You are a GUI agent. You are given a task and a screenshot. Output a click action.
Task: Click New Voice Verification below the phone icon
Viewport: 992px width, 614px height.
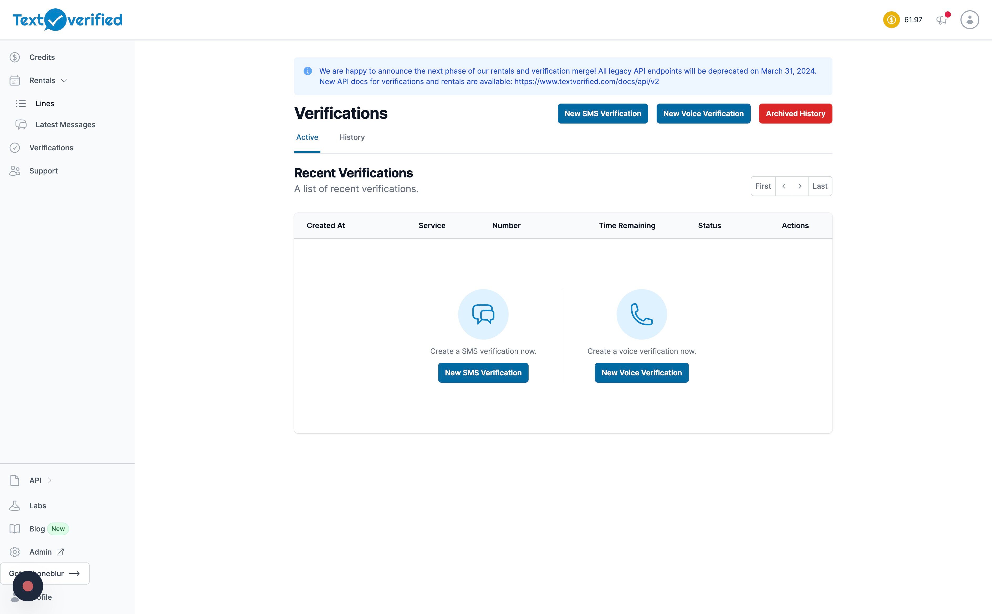coord(642,373)
